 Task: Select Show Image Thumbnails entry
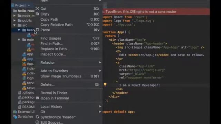[x=68, y=76]
